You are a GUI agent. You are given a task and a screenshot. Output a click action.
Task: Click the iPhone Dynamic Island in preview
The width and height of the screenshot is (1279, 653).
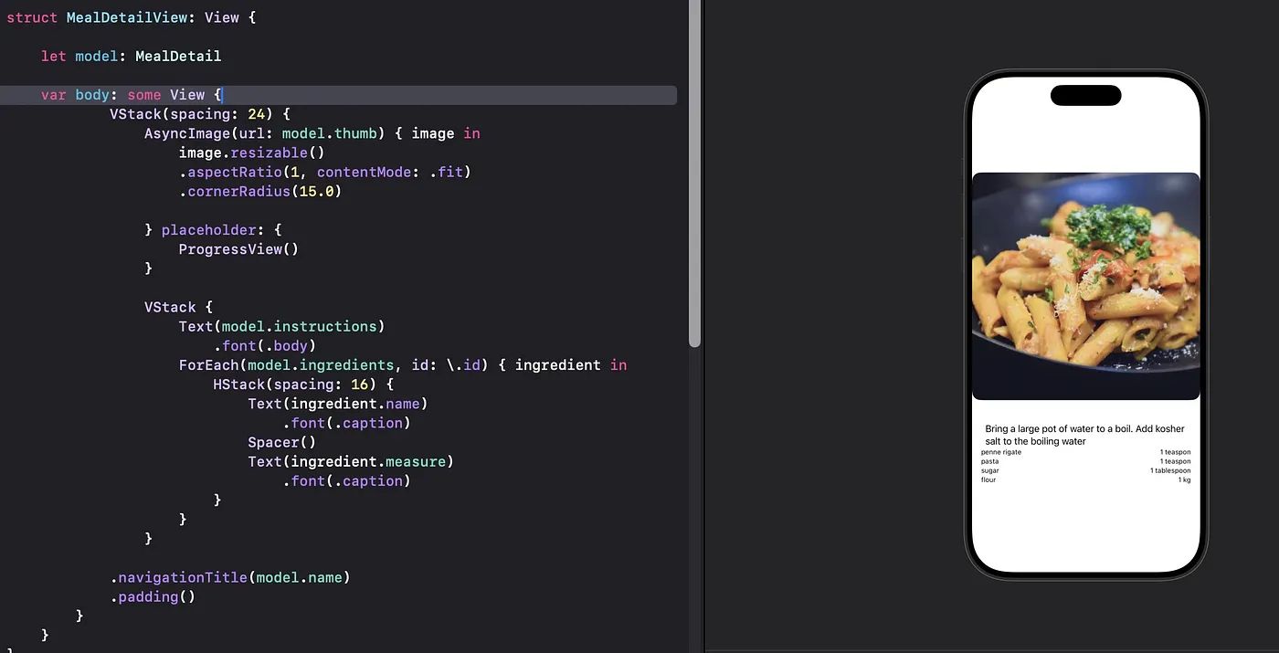pyautogui.click(x=1085, y=95)
